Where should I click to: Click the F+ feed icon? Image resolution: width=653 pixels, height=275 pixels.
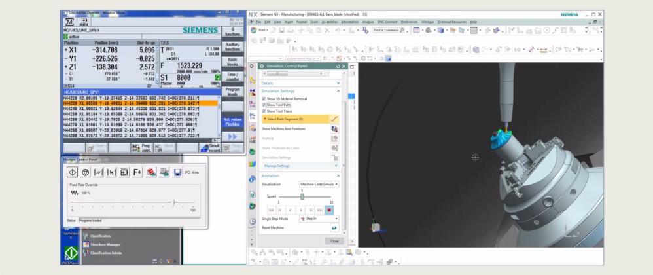point(137,172)
